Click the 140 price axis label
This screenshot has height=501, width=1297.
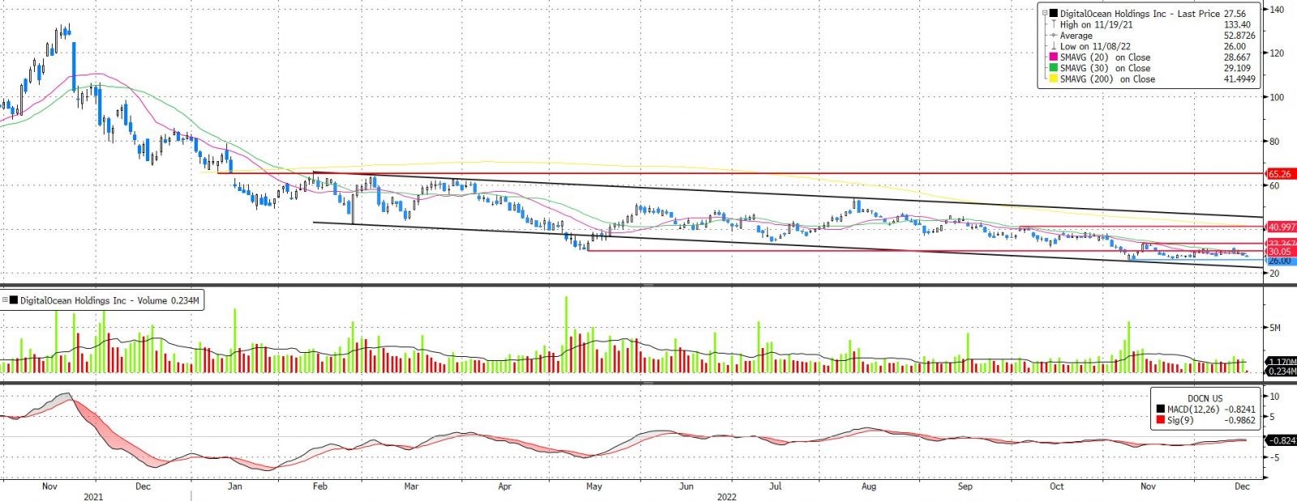click(1277, 10)
